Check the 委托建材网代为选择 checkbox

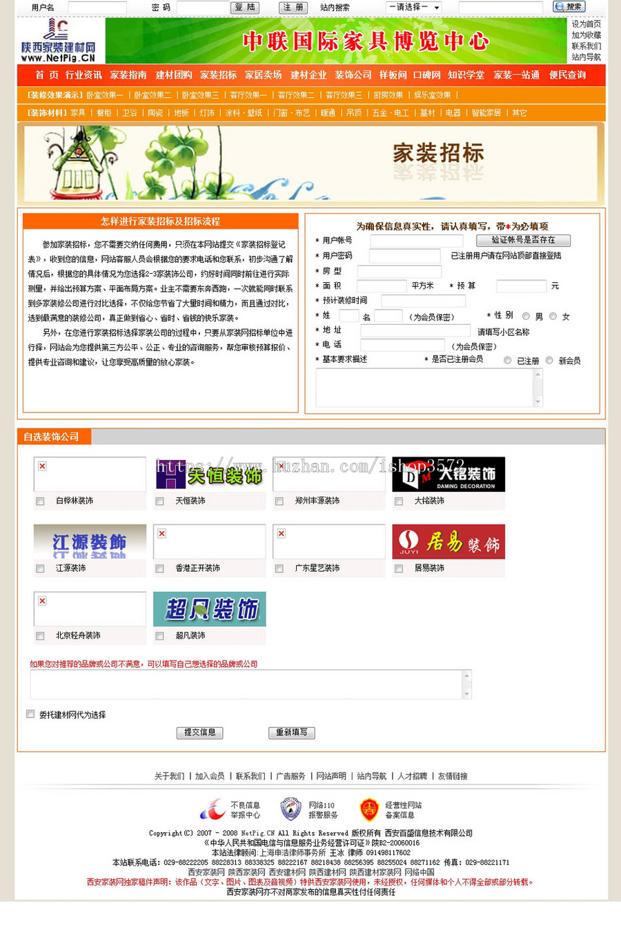click(30, 715)
